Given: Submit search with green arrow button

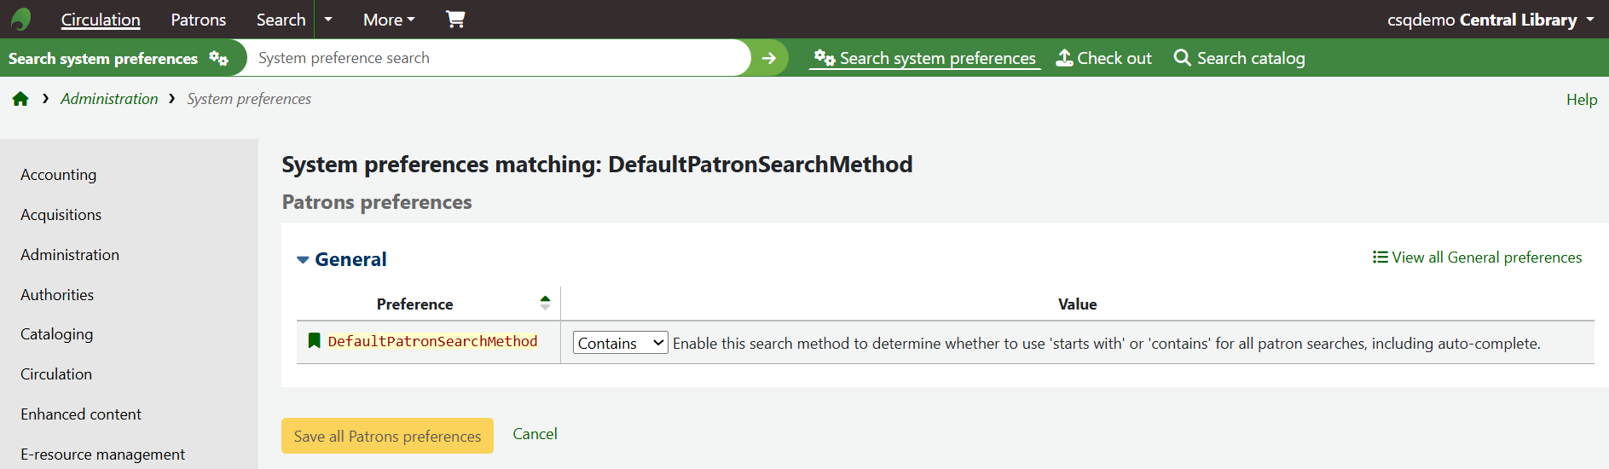Looking at the screenshot, I should 769,58.
